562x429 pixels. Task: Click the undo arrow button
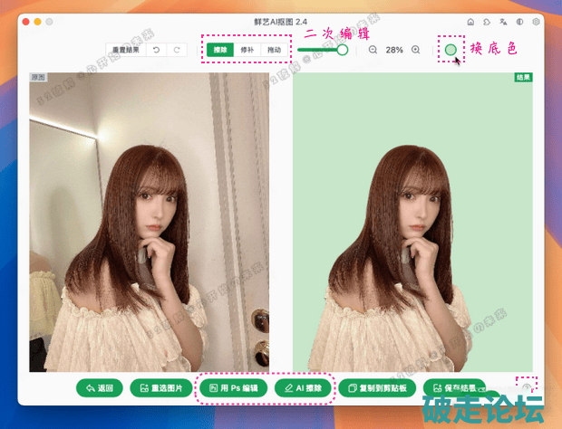(x=156, y=51)
